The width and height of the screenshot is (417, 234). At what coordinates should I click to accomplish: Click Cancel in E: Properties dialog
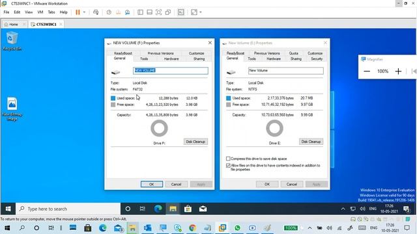pyautogui.click(x=291, y=184)
